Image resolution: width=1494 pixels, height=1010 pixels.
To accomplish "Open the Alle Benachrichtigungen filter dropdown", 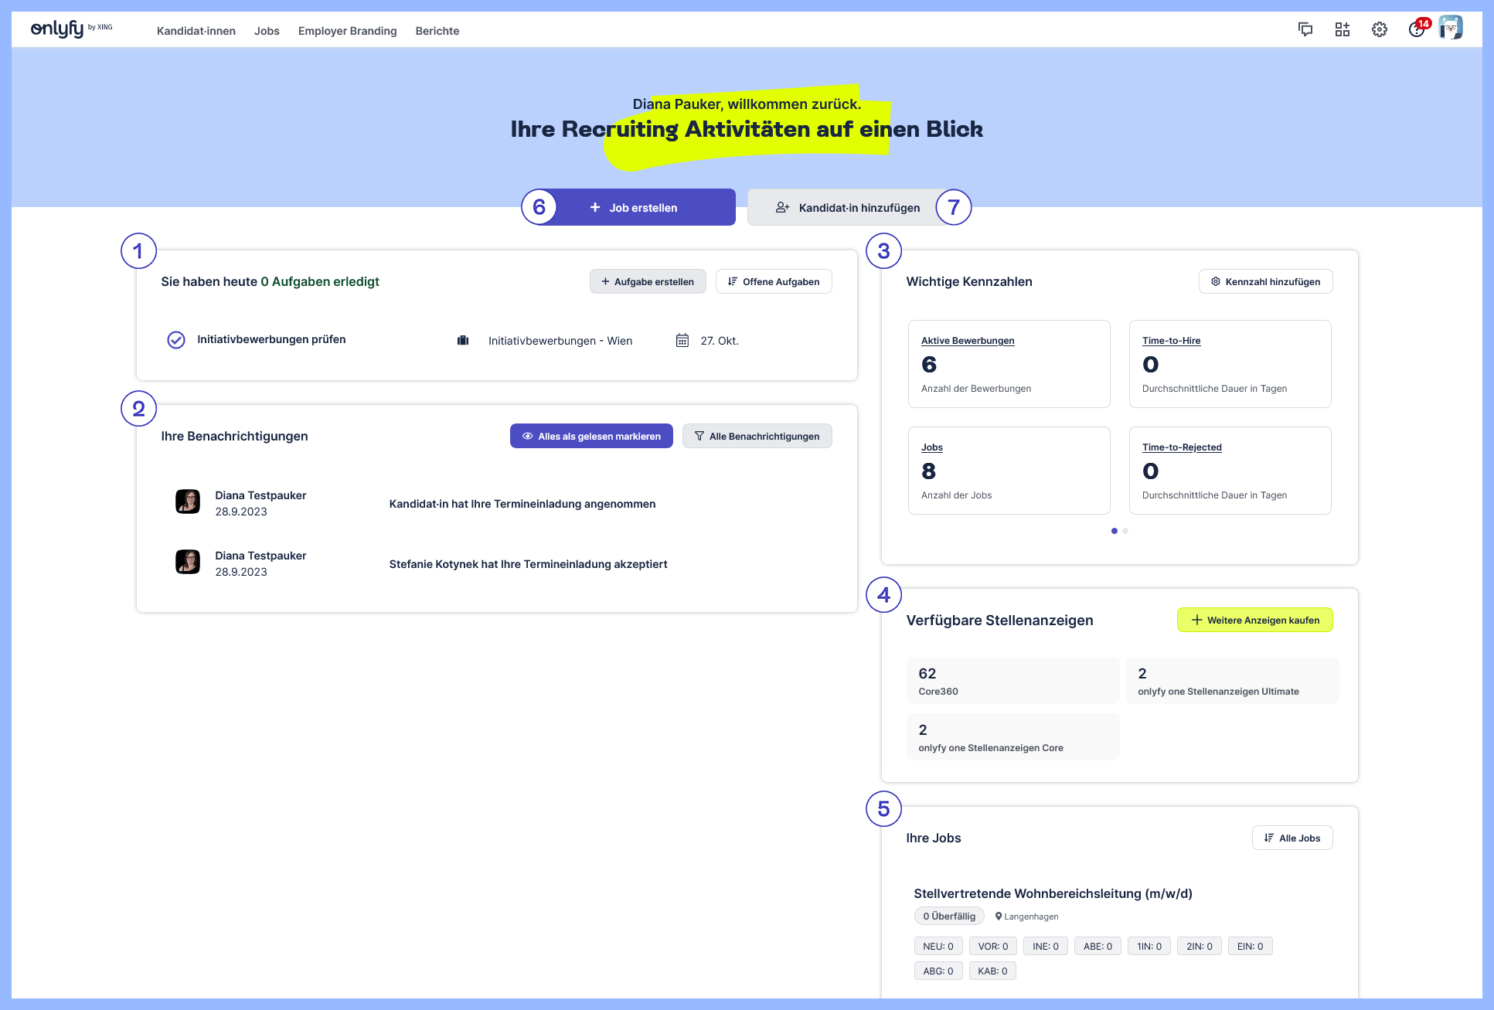I will (757, 436).
